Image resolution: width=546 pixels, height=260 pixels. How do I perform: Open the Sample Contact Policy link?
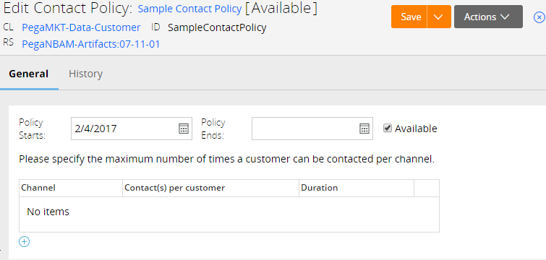(x=189, y=9)
